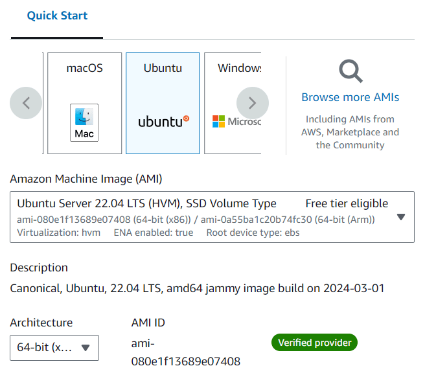425x377 pixels.
Task: Click the Ubuntu logo icon
Action: [x=163, y=120]
